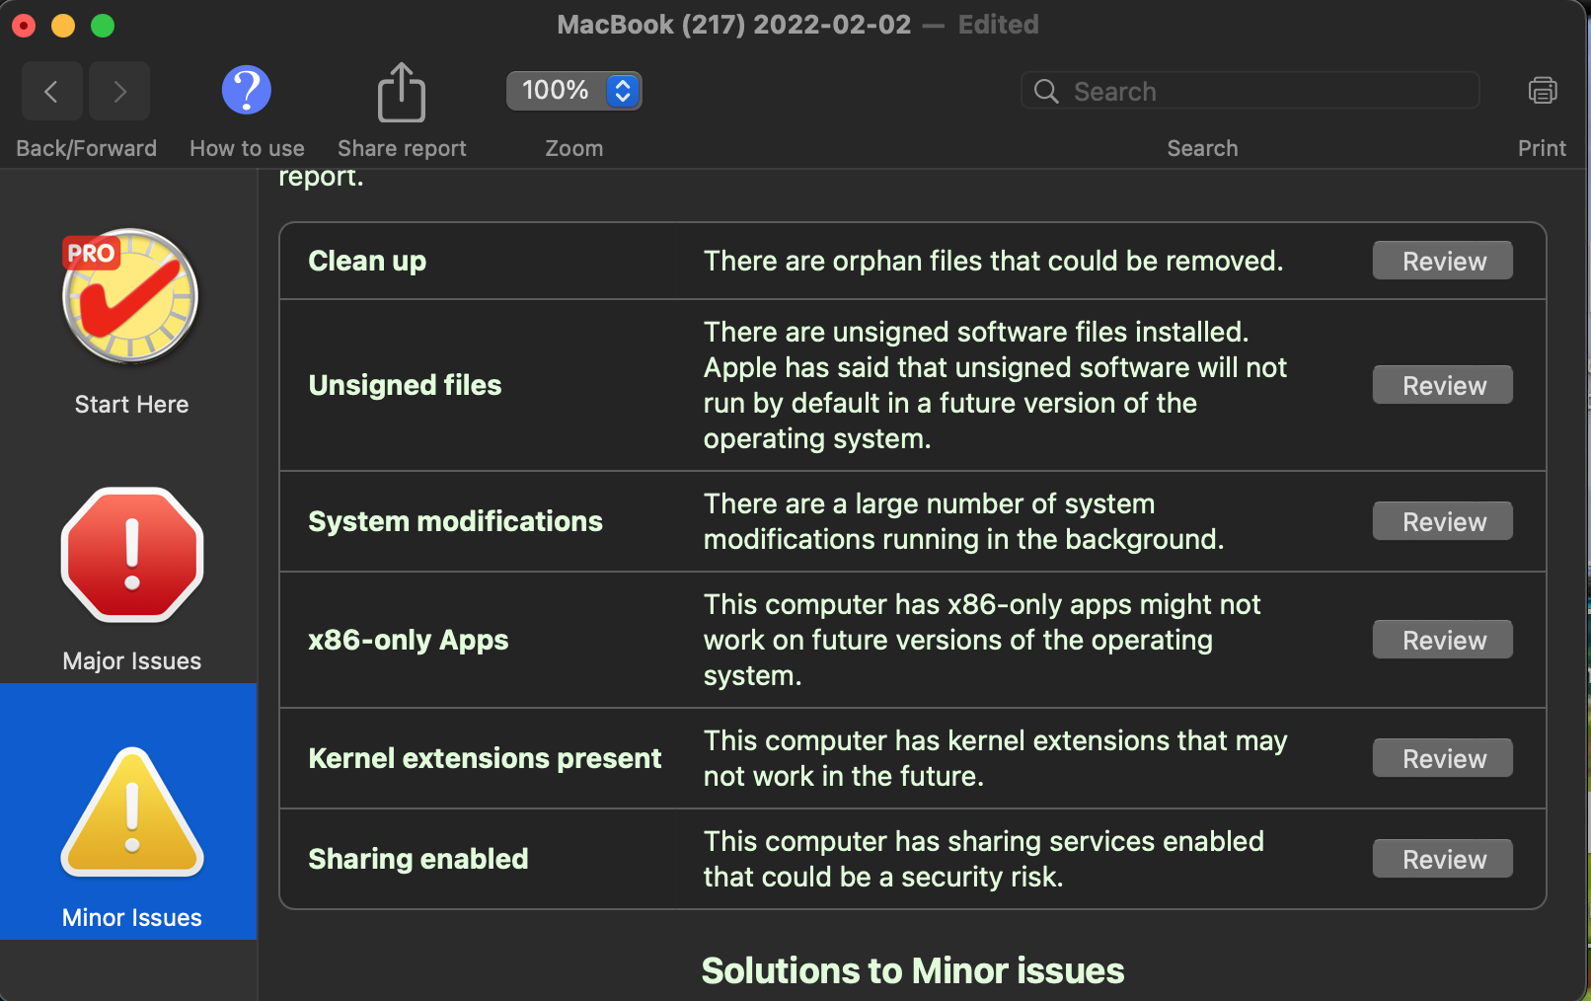Open the How to use help icon

pyautogui.click(x=247, y=91)
